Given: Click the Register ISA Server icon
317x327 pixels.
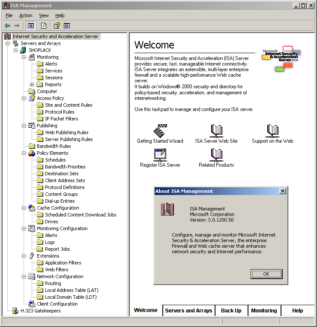Looking at the screenshot, I should coord(160,155).
